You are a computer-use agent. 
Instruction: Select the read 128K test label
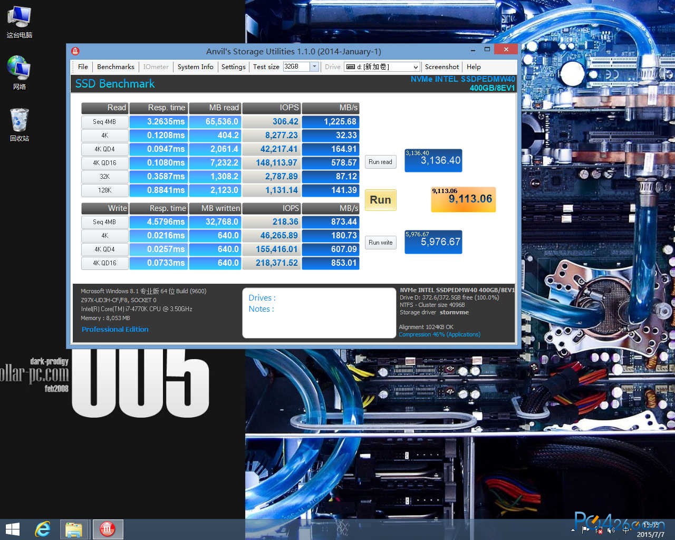tap(104, 190)
